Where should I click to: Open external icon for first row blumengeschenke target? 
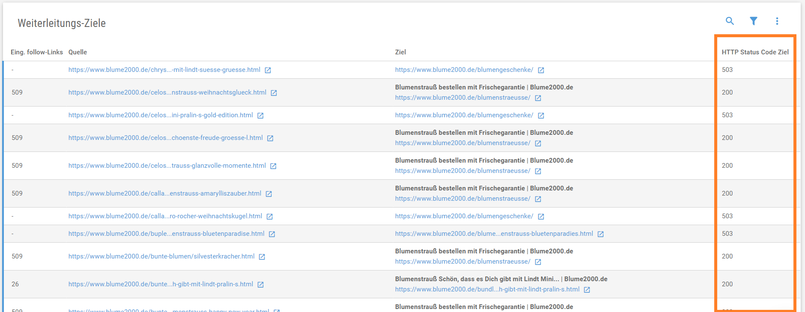(x=541, y=70)
